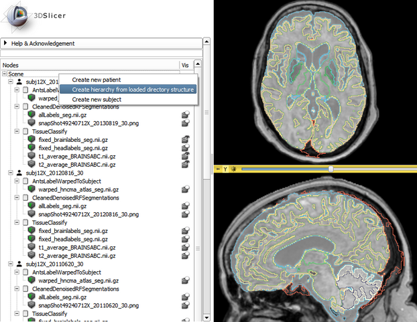Click the link icon in yellow slice bar
This screenshot has height=322, width=417.
tap(235, 169)
